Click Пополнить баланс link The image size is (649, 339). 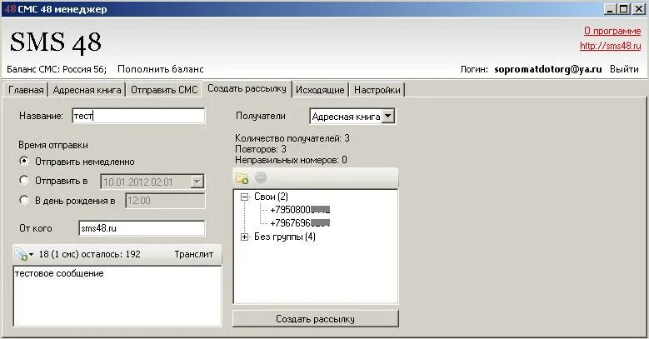[x=161, y=69]
